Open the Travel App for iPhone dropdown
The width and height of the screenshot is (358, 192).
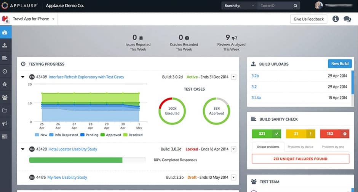(34, 19)
